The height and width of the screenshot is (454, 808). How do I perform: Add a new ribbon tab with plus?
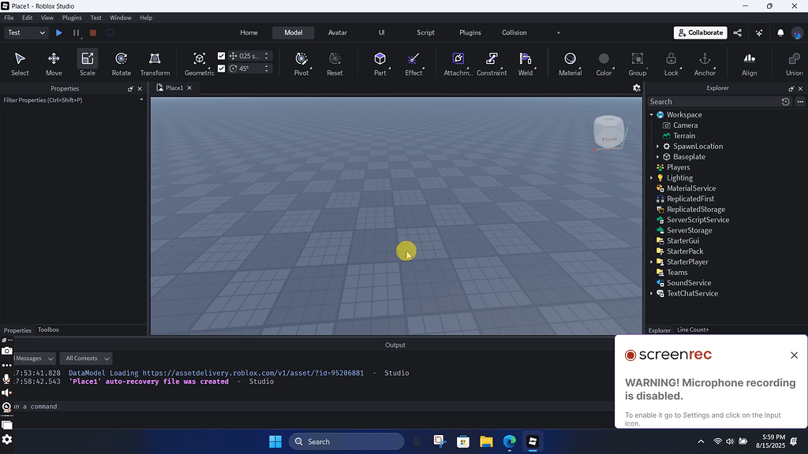[x=558, y=32]
